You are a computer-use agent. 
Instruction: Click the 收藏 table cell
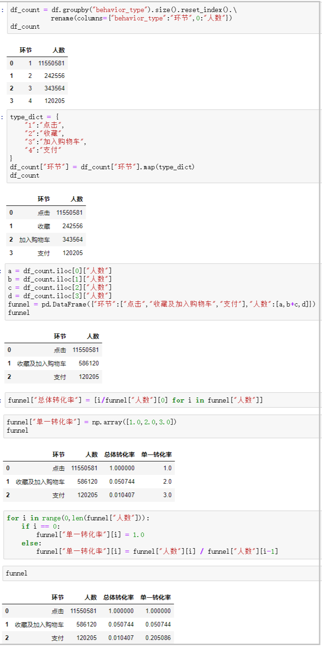pos(44,226)
